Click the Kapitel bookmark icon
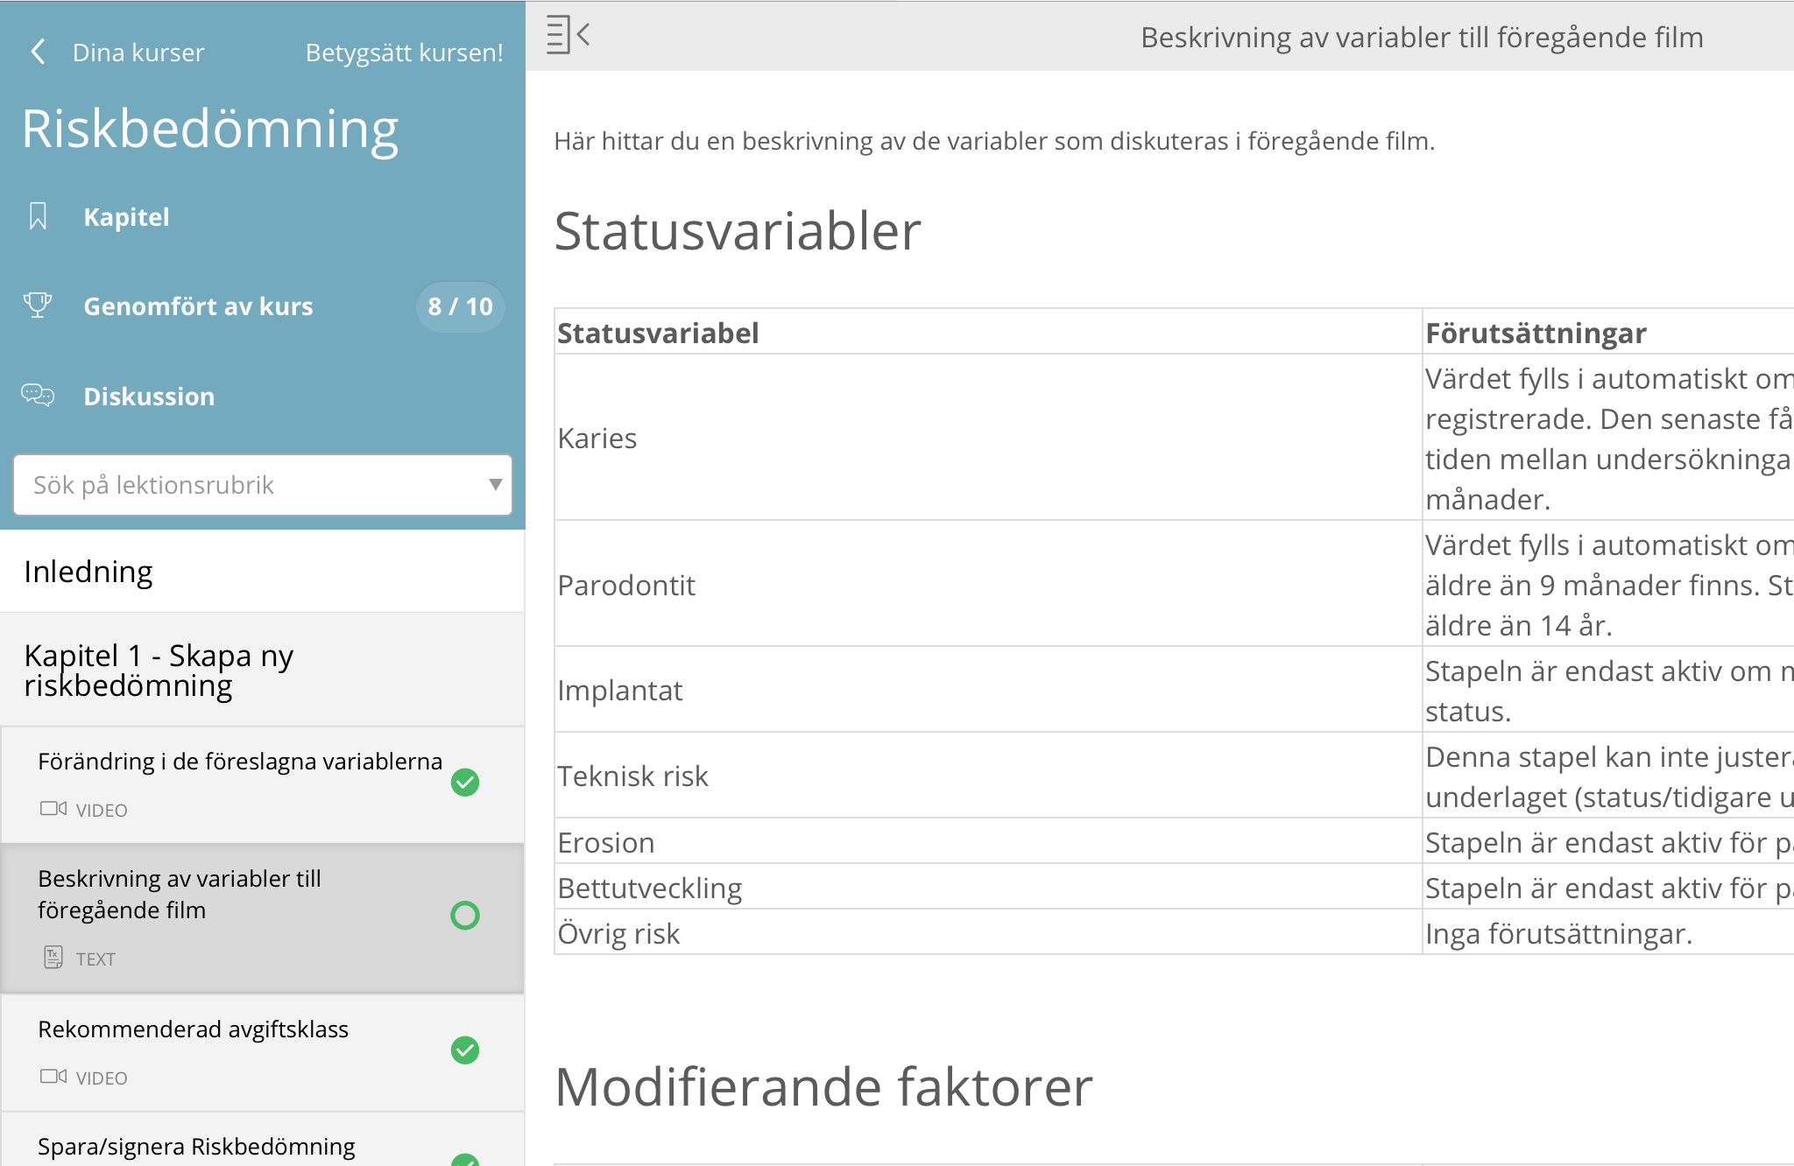1794x1166 pixels. (38, 216)
